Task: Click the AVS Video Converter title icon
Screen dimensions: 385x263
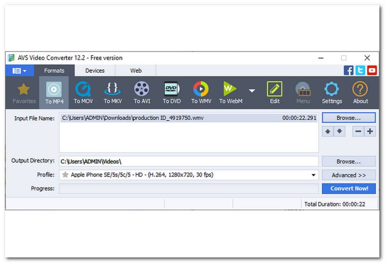Action: [11, 58]
